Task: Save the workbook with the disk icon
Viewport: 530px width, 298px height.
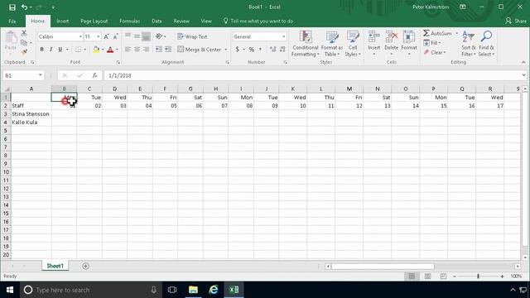Action: [x=12, y=7]
